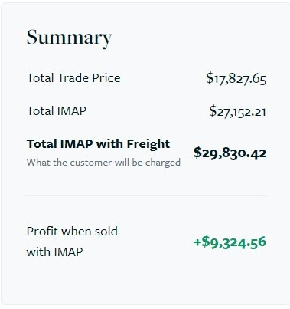The height and width of the screenshot is (309, 290).
Task: Click the word Profit
Action: coord(43,232)
